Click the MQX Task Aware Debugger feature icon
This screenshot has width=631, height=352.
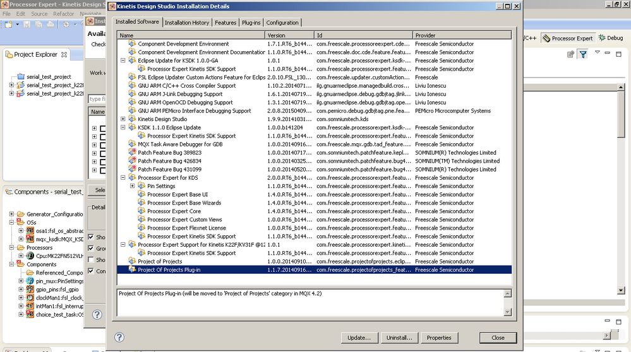[x=132, y=144]
